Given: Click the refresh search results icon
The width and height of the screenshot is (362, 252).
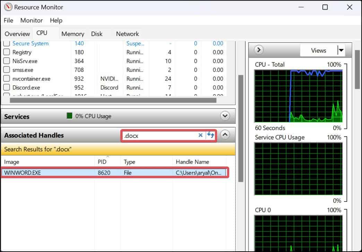Looking at the screenshot, I should click(x=210, y=135).
